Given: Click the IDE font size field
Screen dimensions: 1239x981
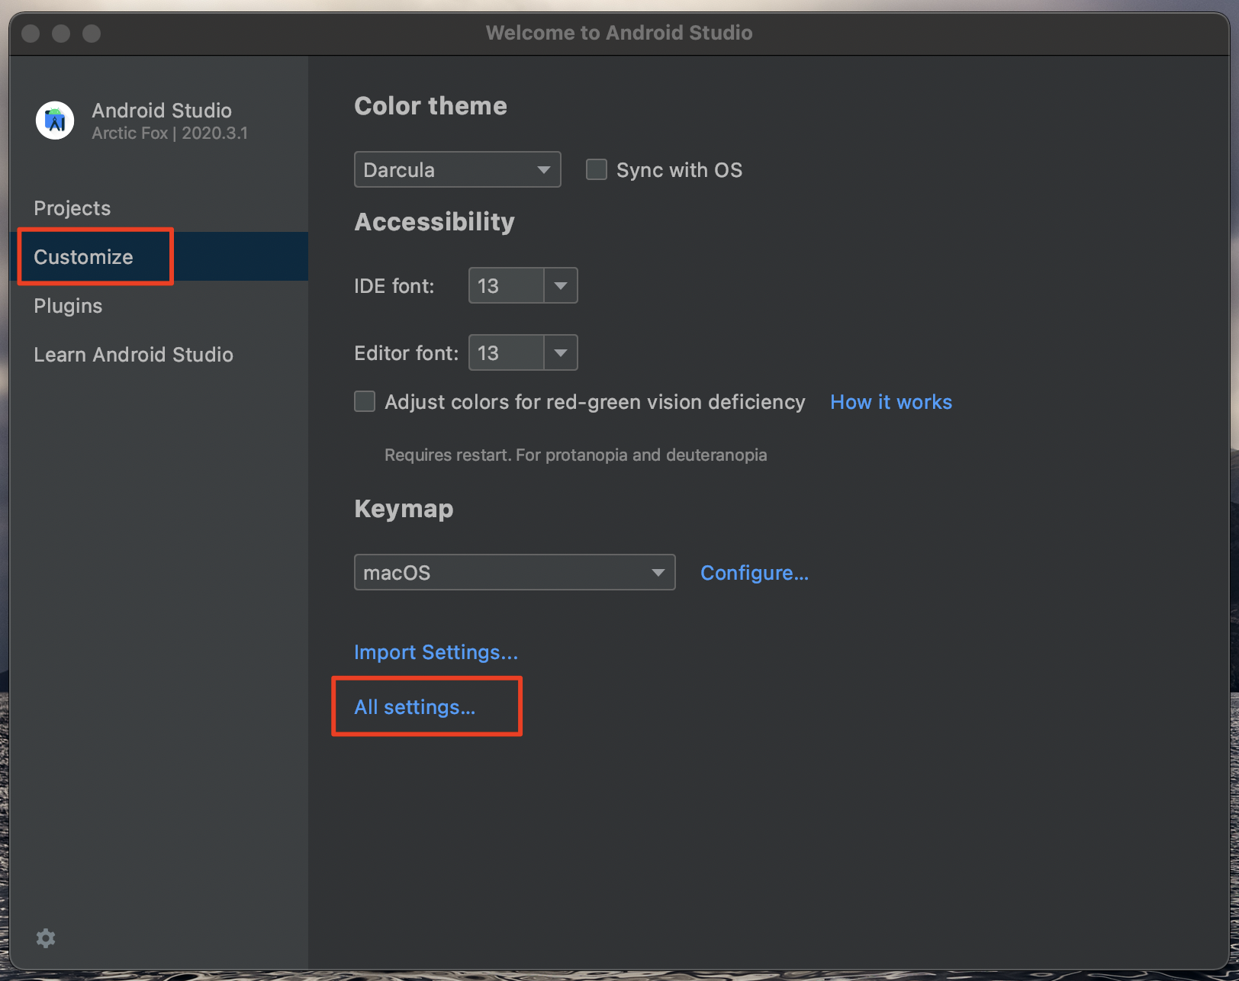Looking at the screenshot, I should pyautogui.click(x=507, y=285).
